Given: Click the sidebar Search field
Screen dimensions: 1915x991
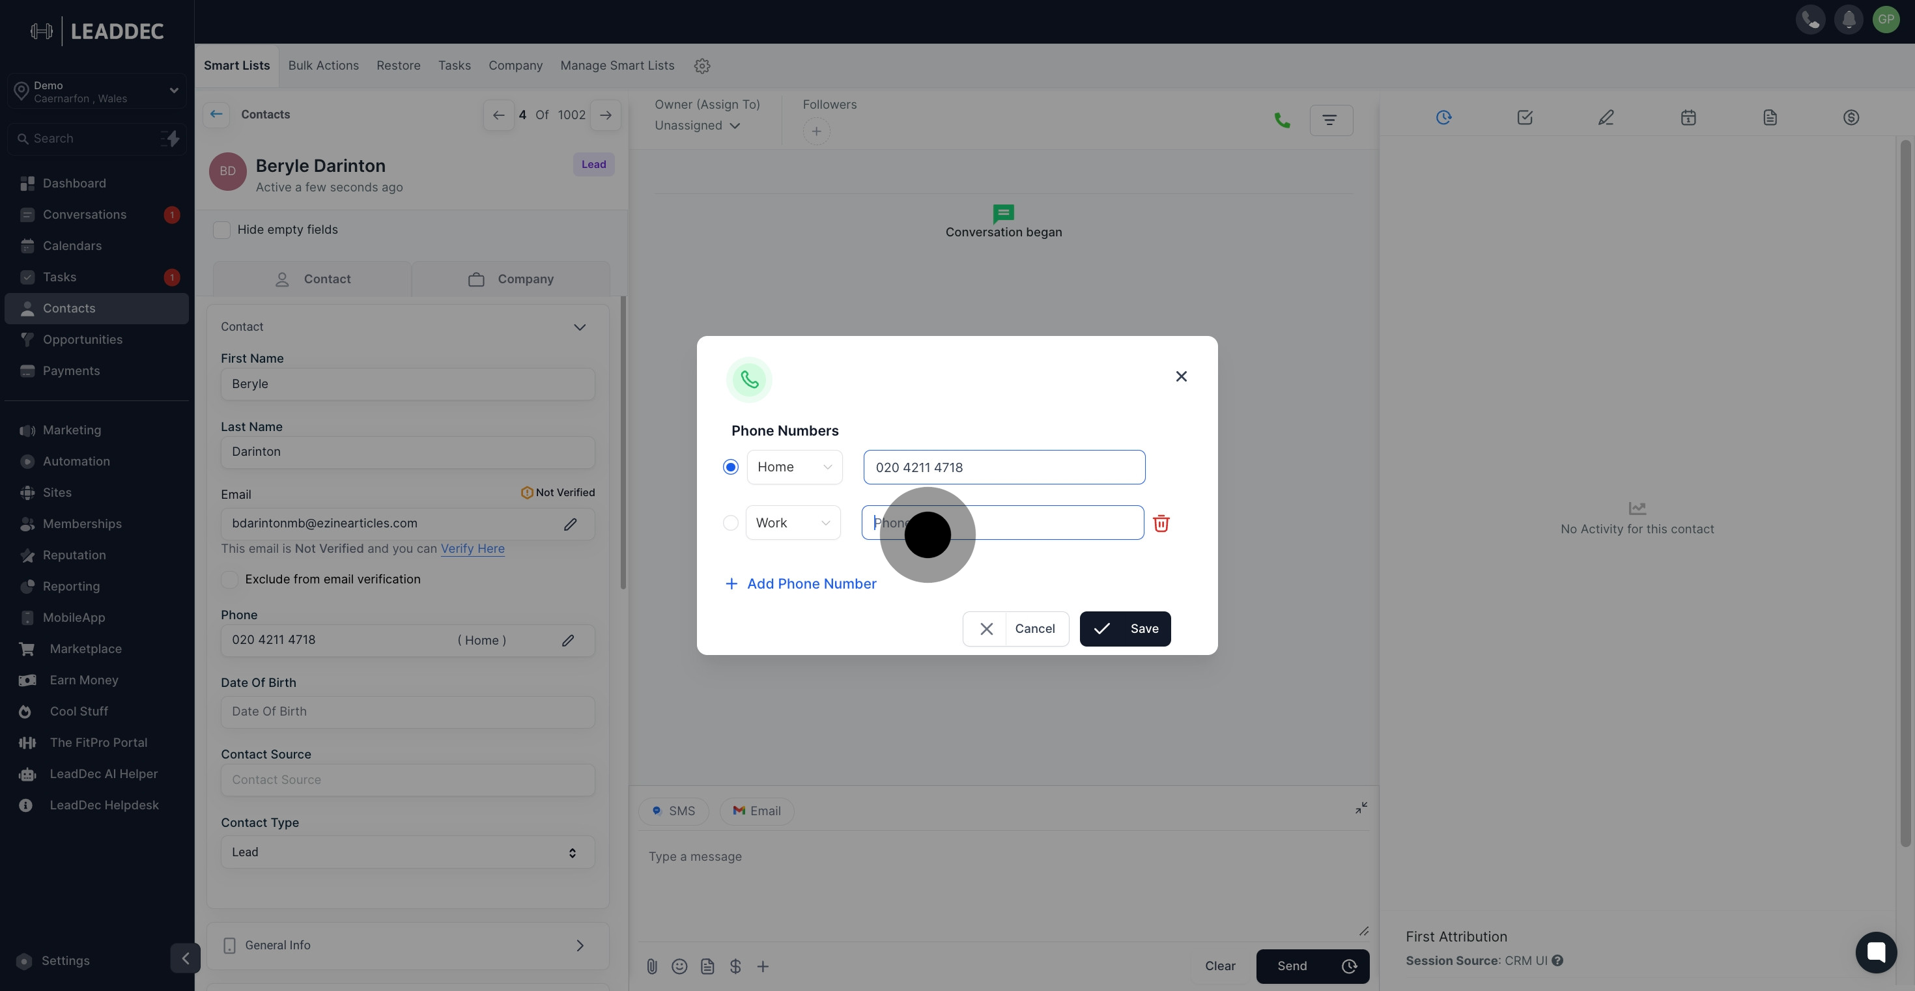Looking at the screenshot, I should pos(98,139).
